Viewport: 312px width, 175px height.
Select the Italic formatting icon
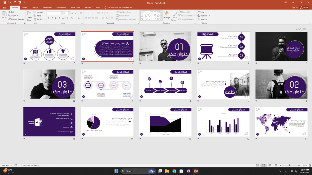52,18
